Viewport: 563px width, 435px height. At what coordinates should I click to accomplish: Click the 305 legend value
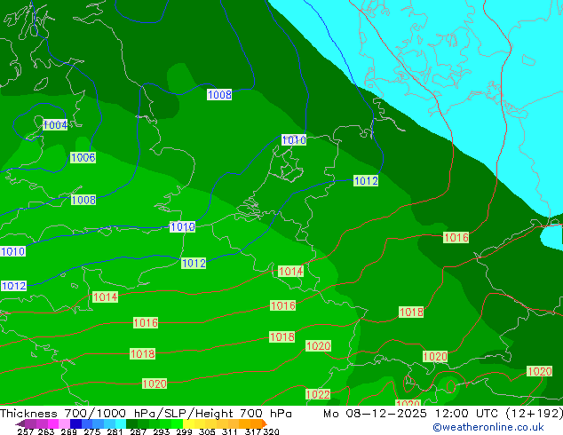pyautogui.click(x=207, y=431)
